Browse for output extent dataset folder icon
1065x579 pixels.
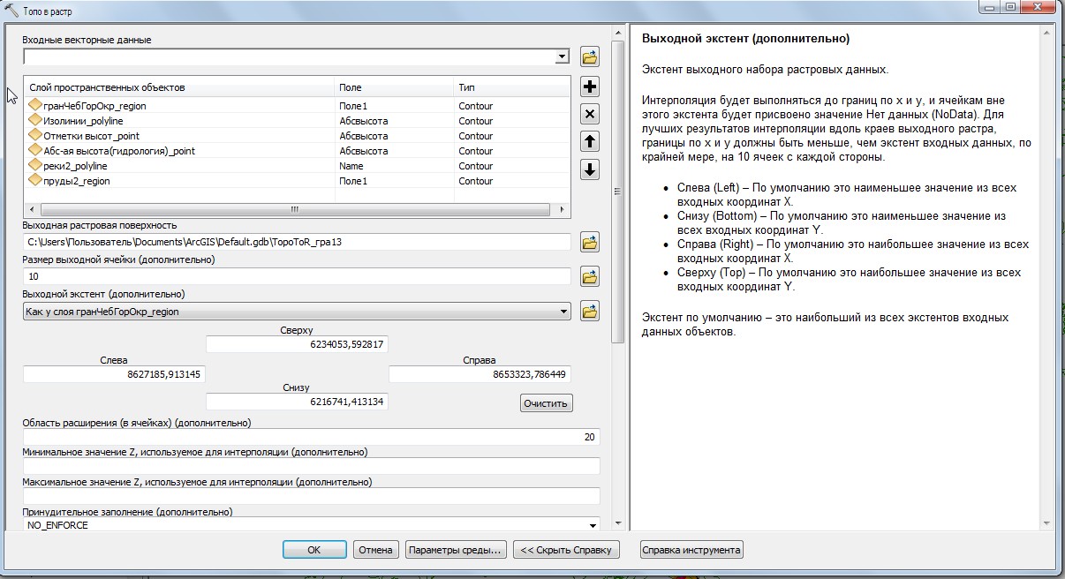(x=590, y=311)
